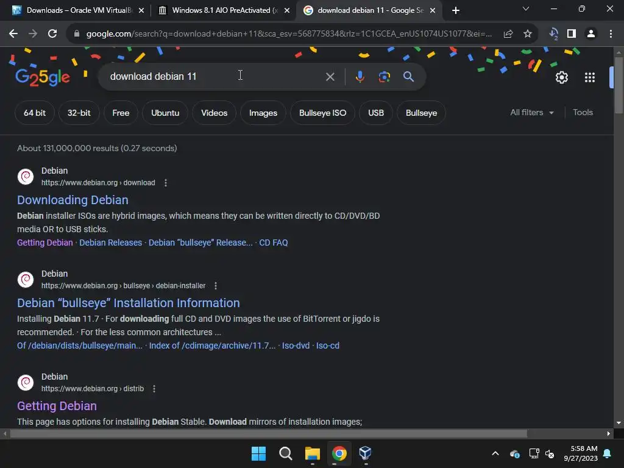The image size is (624, 468).
Task: Toggle the Chrome side panel icon
Action: coord(572,34)
